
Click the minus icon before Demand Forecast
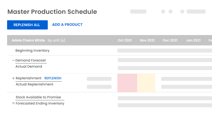coord(13,60)
